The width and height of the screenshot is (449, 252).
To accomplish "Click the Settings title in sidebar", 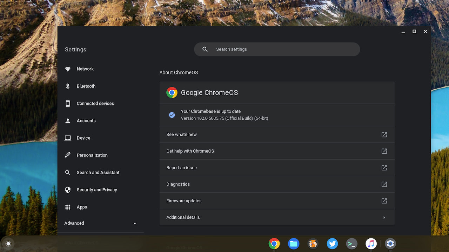I will pos(75,49).
